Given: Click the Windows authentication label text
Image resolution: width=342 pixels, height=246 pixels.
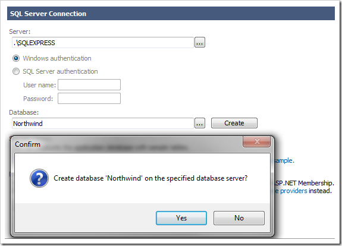Looking at the screenshot, I should (57, 58).
